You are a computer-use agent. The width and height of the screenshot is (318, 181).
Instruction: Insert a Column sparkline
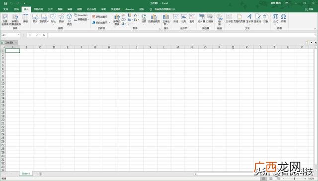point(184,18)
